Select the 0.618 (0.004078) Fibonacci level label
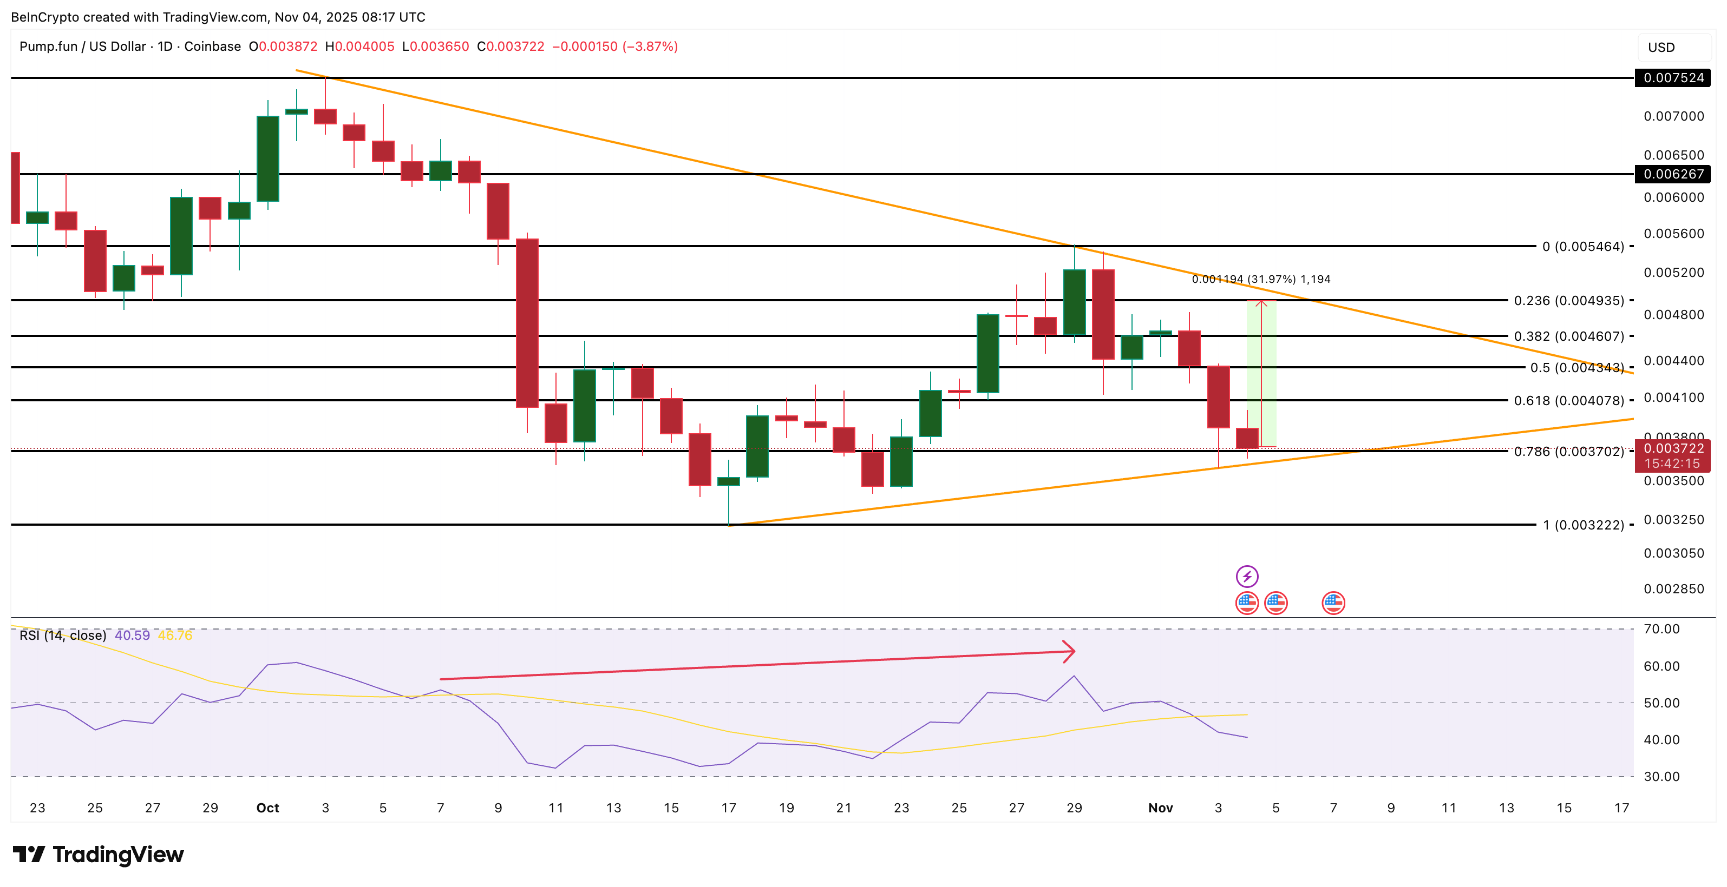1727x887 pixels. point(1568,401)
